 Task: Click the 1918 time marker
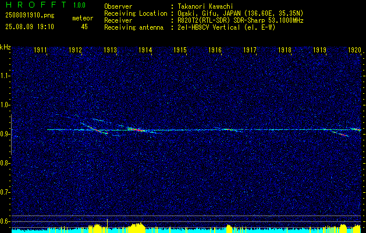point(285,50)
